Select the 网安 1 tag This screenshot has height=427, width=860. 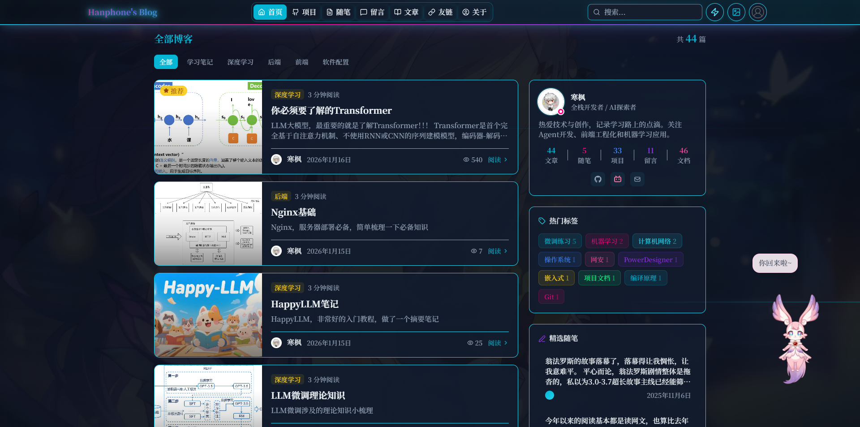[599, 259]
